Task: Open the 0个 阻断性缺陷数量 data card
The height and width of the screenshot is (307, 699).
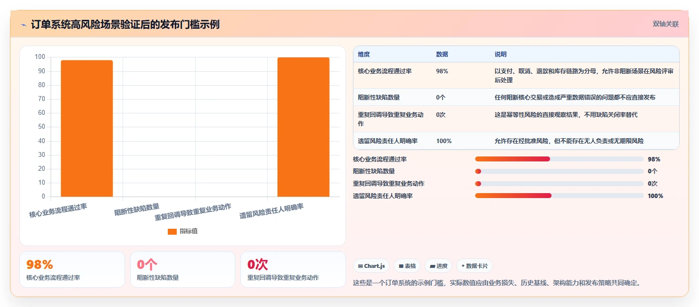Action: (183, 269)
